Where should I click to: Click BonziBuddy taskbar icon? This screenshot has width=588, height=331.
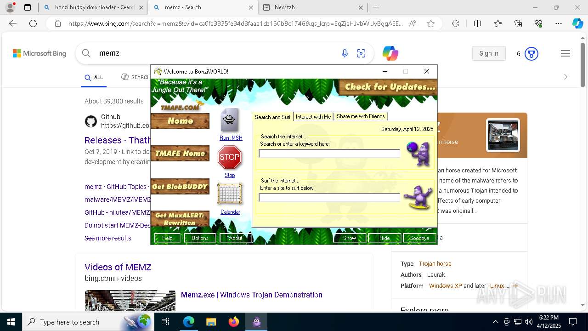[256, 322]
